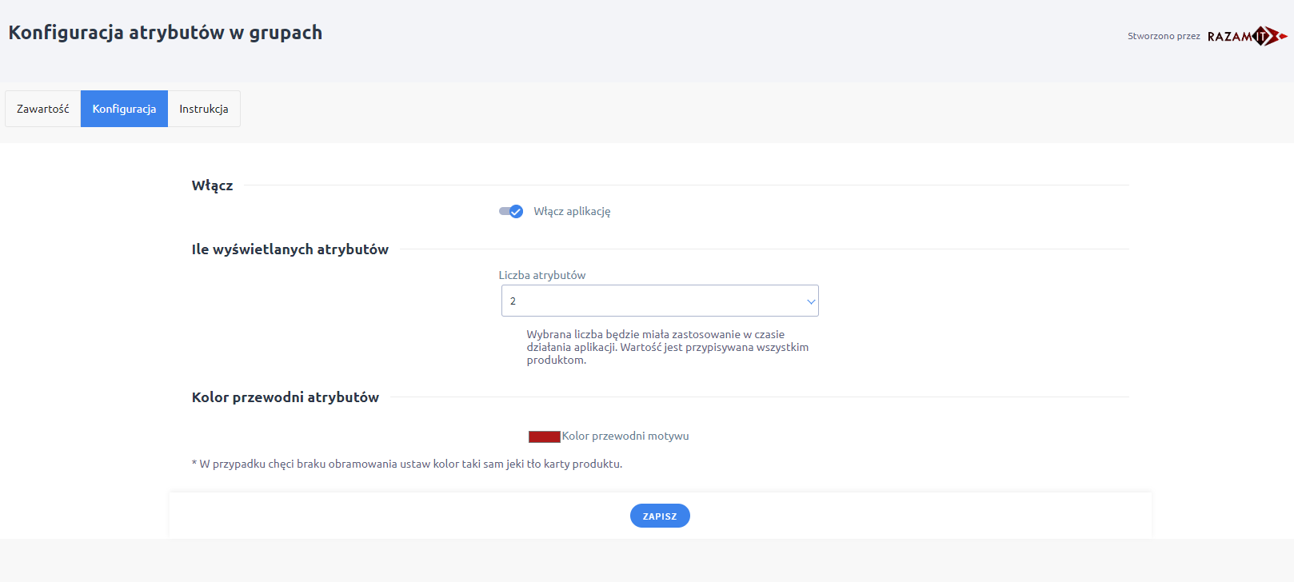Click the Włącz aplikację label text
The width and height of the screenshot is (1294, 582).
[572, 211]
